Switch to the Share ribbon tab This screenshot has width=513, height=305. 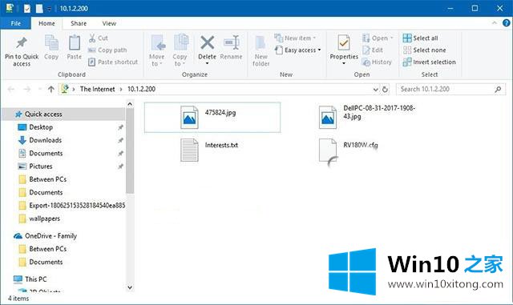(79, 23)
